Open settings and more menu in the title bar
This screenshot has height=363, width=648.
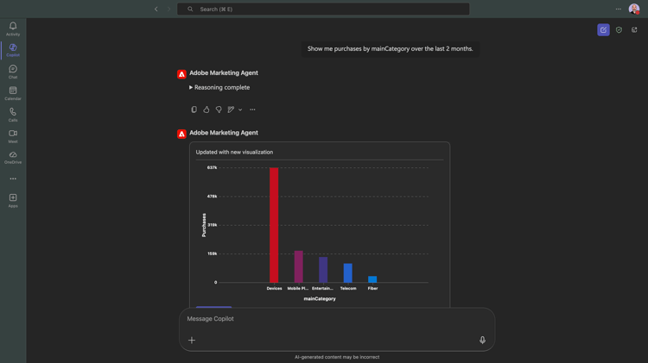pos(619,9)
